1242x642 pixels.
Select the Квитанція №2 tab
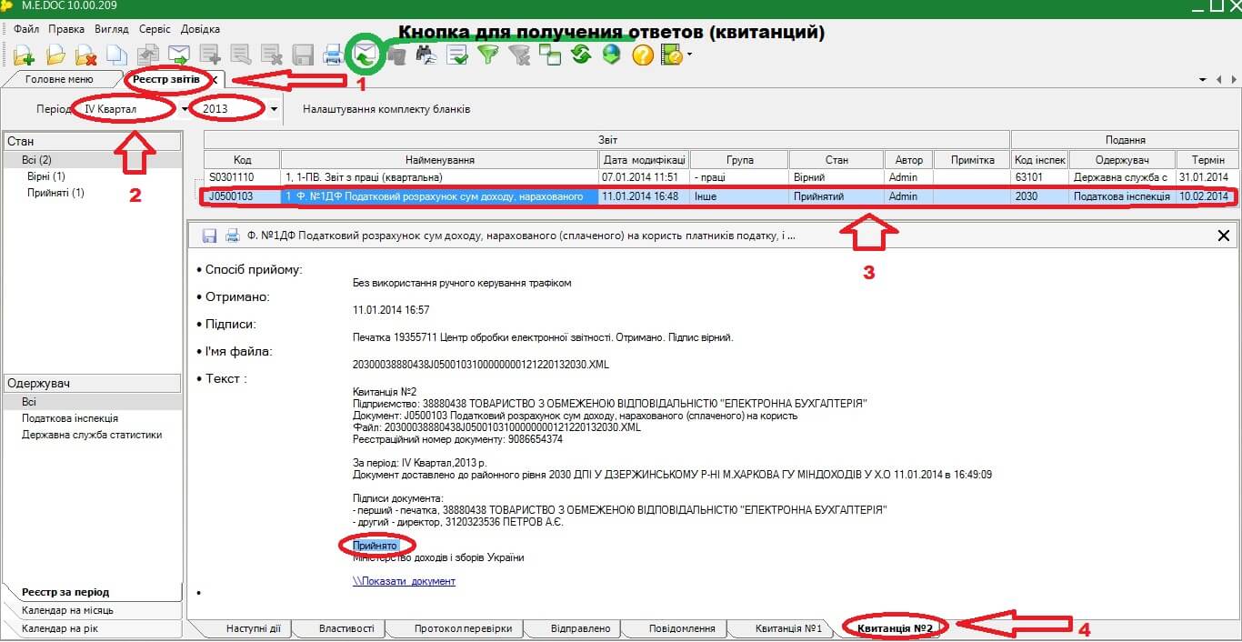(x=895, y=628)
